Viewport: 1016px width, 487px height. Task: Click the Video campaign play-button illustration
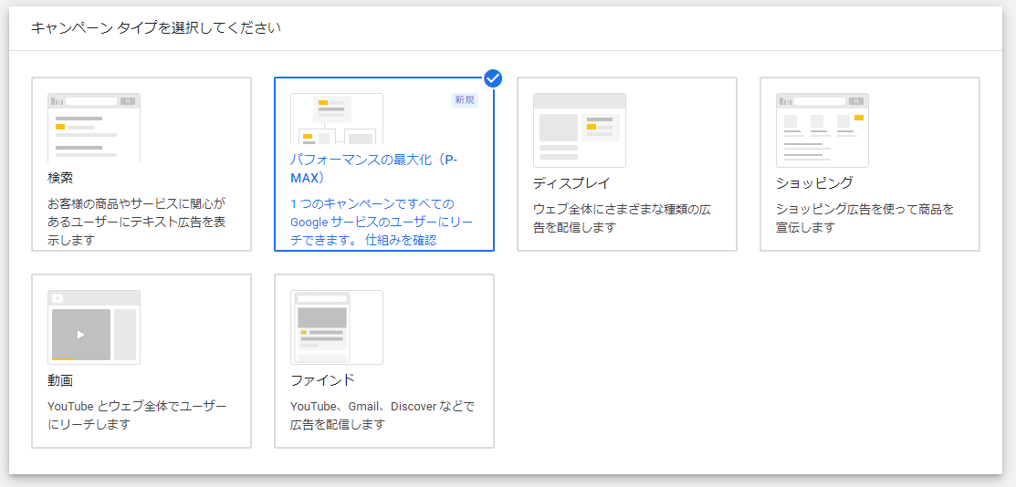point(81,335)
